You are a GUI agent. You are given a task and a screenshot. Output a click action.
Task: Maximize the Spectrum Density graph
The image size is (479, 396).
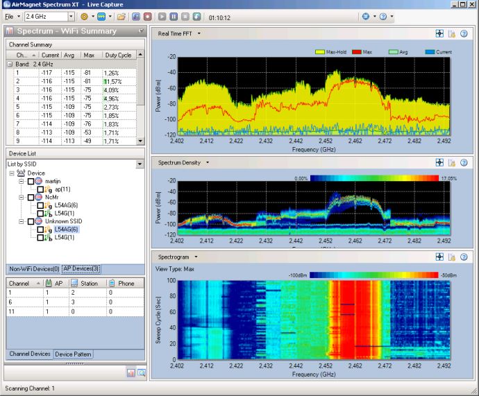tap(439, 162)
